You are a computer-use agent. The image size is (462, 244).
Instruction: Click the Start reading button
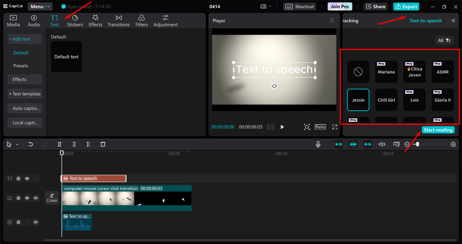tap(438, 130)
